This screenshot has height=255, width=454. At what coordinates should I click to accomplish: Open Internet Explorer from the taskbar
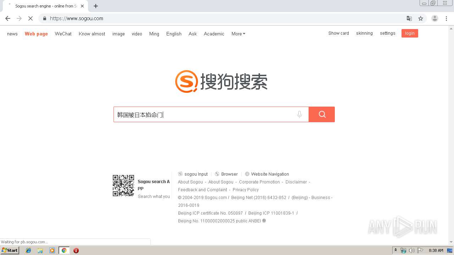pyautogui.click(x=28, y=250)
